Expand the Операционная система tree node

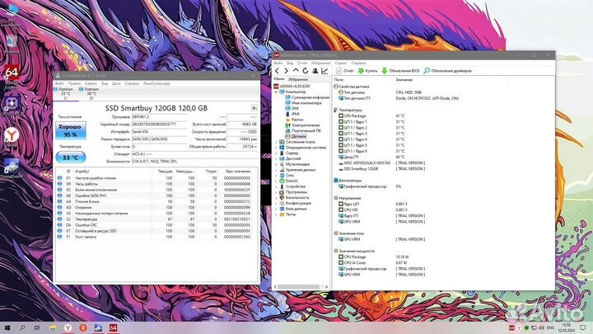click(x=276, y=148)
